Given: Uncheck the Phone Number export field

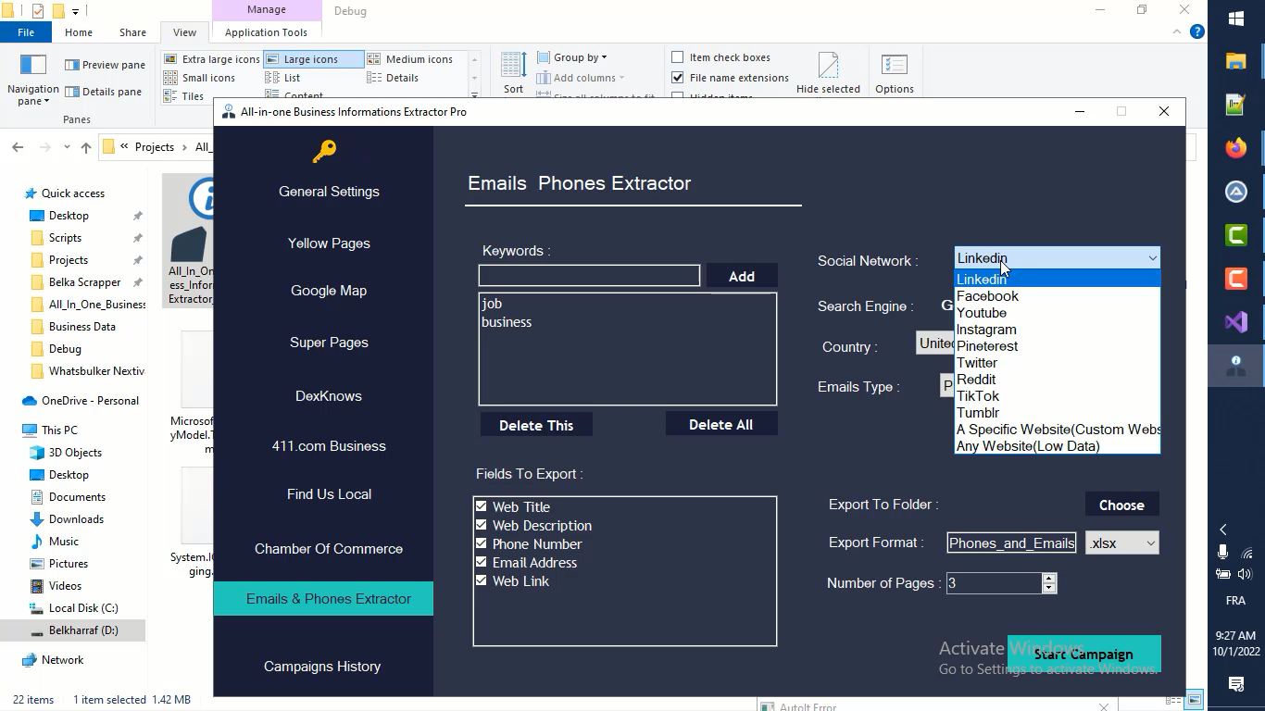Looking at the screenshot, I should (x=482, y=543).
